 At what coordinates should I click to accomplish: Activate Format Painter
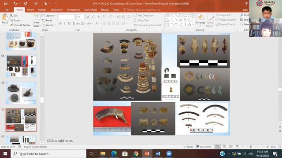(x=20, y=25)
